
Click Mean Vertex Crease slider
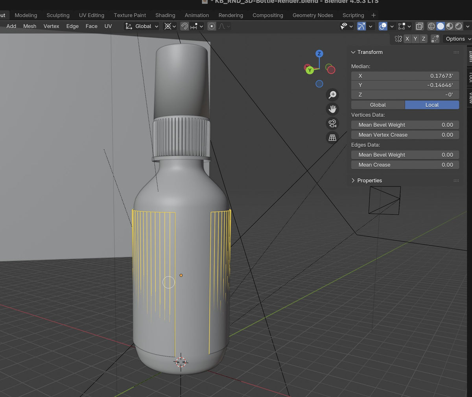(x=405, y=135)
